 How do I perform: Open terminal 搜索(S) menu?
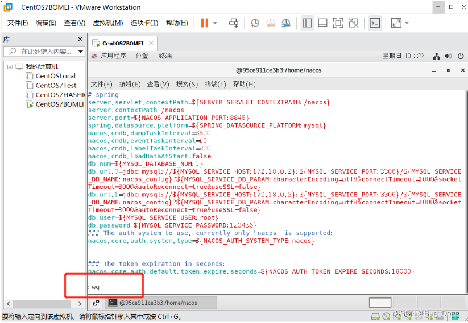(187, 85)
